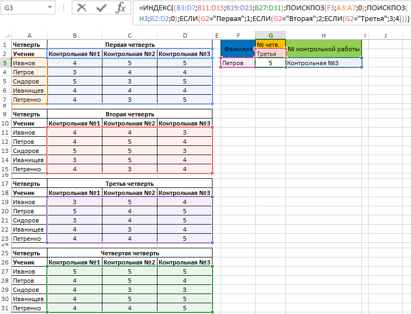Expand the Name Box dropdown arrow
The width and height of the screenshot is (411, 314).
(x=50, y=8)
